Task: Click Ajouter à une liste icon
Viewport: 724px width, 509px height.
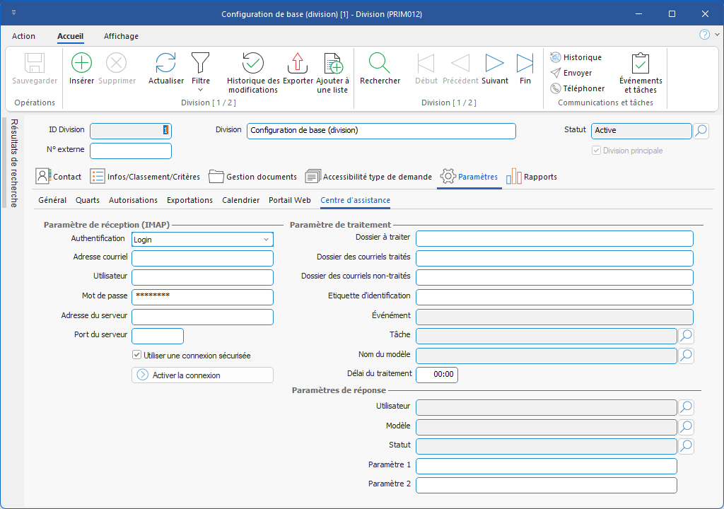Action: [x=332, y=64]
